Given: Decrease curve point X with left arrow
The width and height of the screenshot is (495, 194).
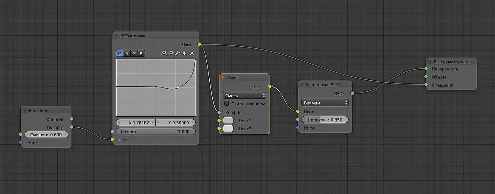Looking at the screenshot, I should click(119, 123).
